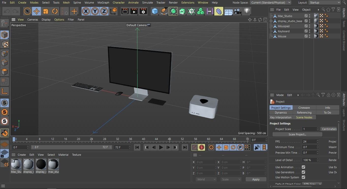Image resolution: width=347 pixels, height=189 pixels.
Task: Open the Centimeters units dropdown
Action: 329,129
